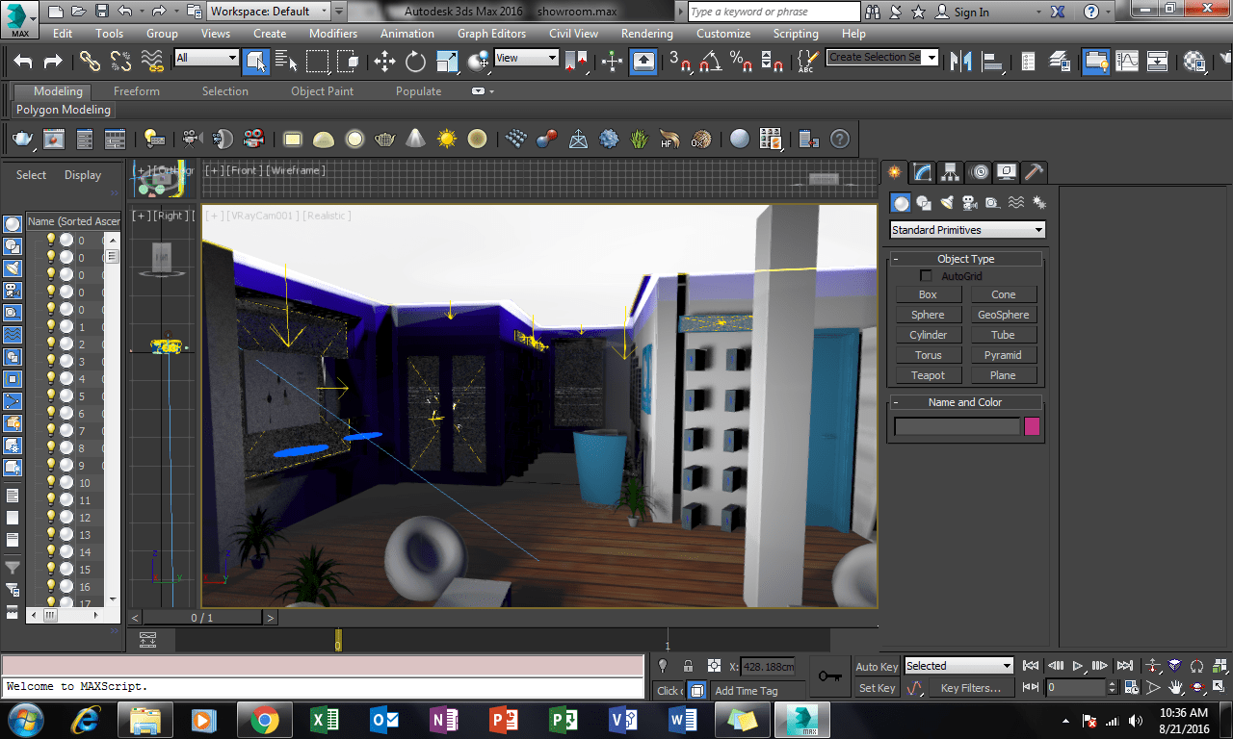Open the selection filter All dropdown
Viewport: 1233px width, 739px height.
[x=206, y=58]
